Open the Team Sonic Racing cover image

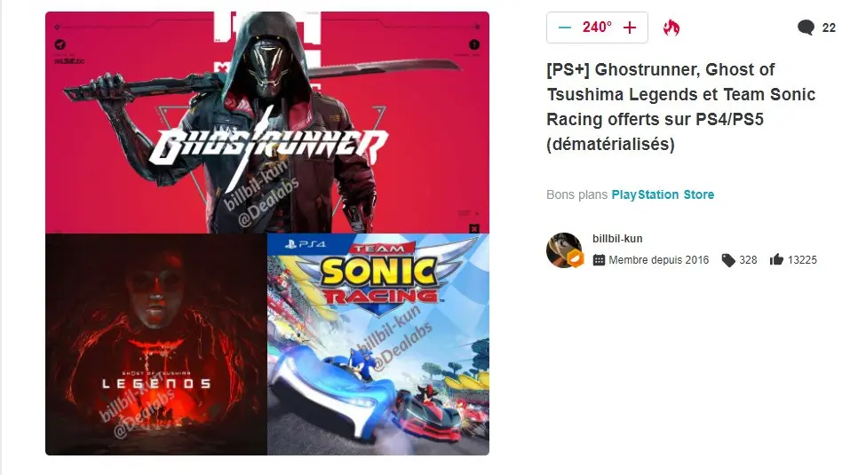[378, 344]
